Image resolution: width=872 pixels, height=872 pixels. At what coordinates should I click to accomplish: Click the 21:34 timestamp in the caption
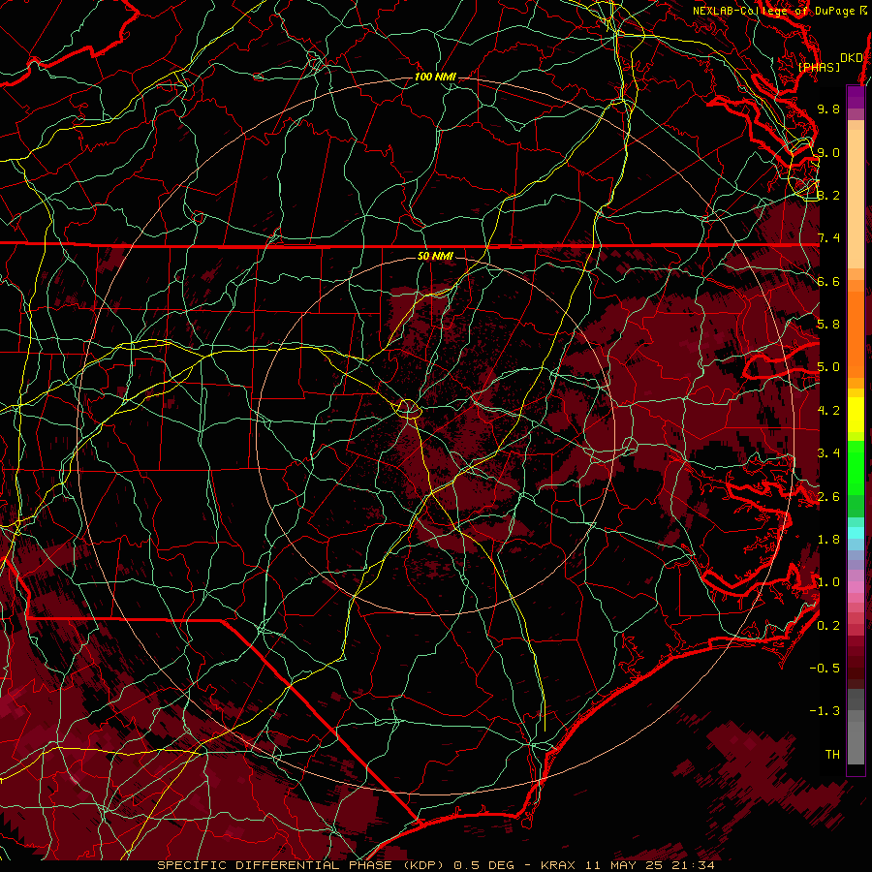click(x=691, y=865)
